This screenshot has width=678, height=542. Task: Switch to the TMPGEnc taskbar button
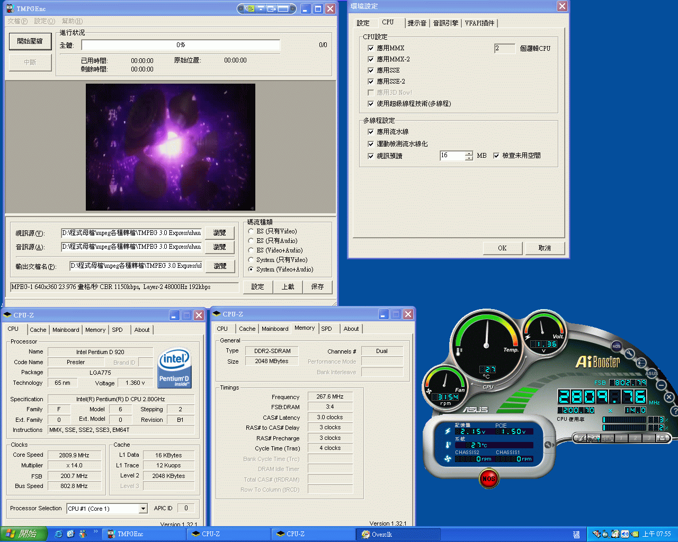[x=144, y=534]
